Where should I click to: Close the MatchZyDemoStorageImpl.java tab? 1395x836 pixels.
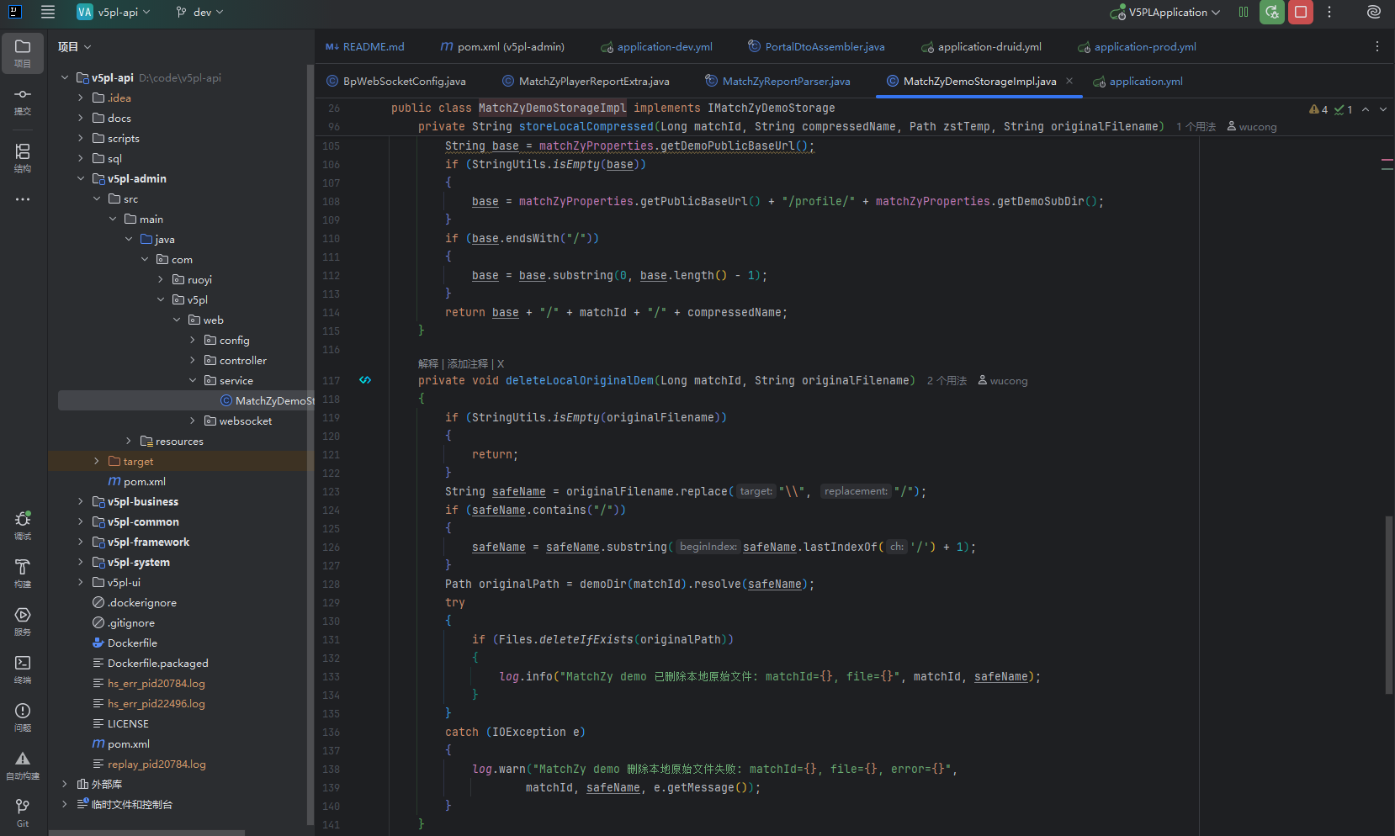(x=1069, y=81)
